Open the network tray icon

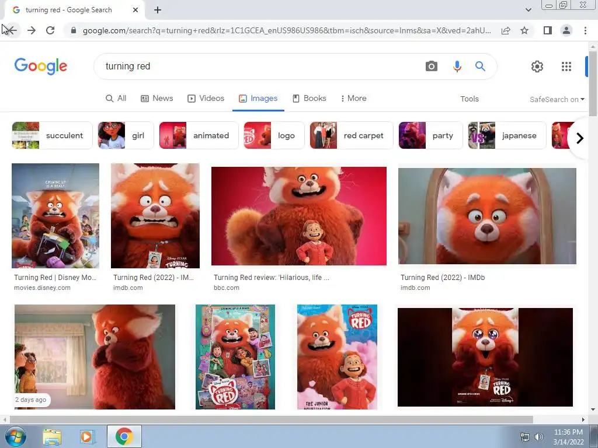pos(525,437)
